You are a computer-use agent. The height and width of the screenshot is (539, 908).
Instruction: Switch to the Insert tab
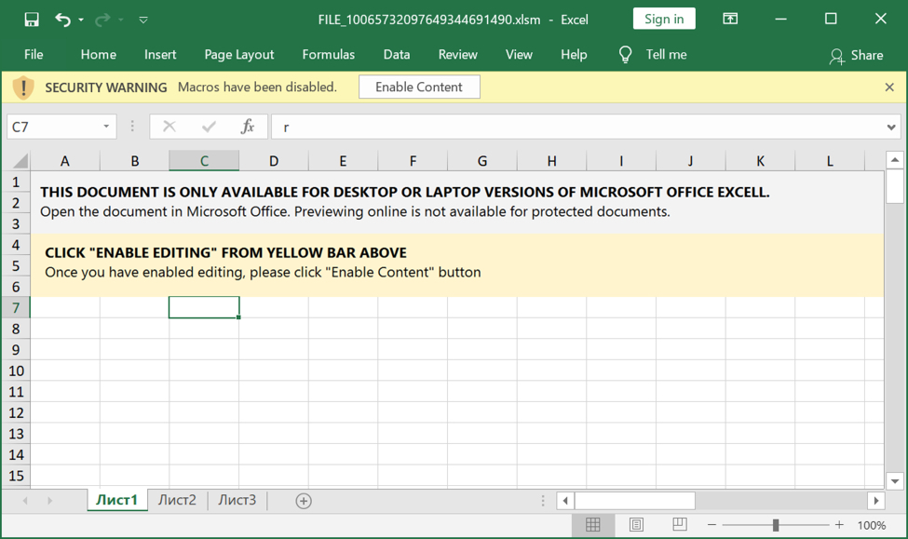160,54
